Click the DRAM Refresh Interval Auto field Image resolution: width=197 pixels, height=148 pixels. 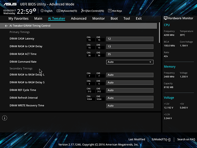coord(130,98)
